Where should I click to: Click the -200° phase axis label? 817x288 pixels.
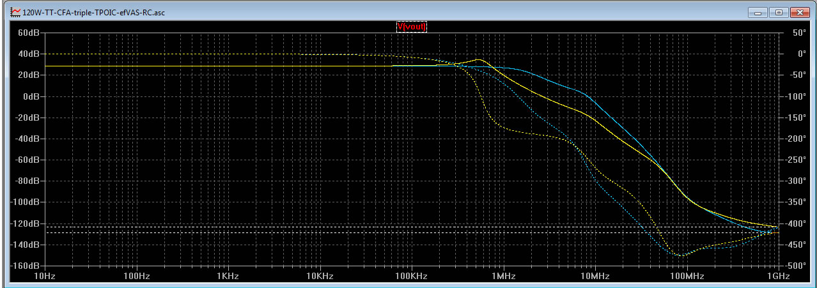[x=795, y=139]
